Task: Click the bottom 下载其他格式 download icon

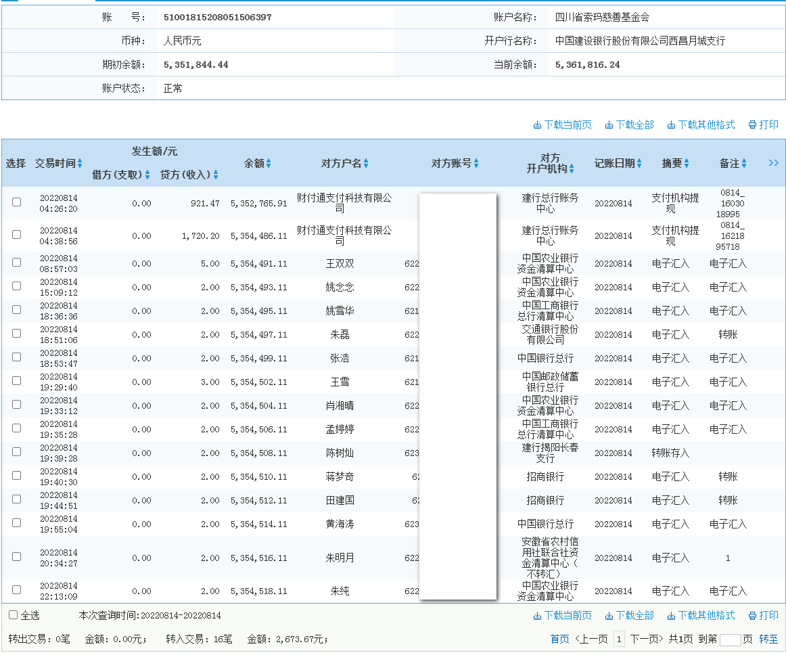Action: click(671, 615)
